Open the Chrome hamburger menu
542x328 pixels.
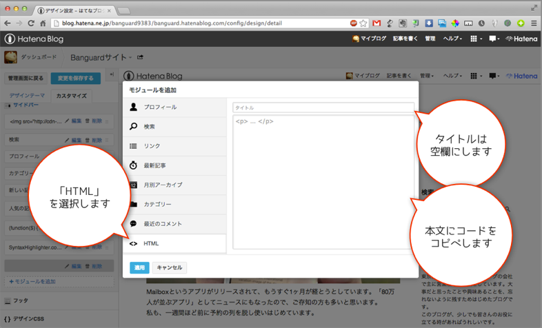click(x=534, y=23)
